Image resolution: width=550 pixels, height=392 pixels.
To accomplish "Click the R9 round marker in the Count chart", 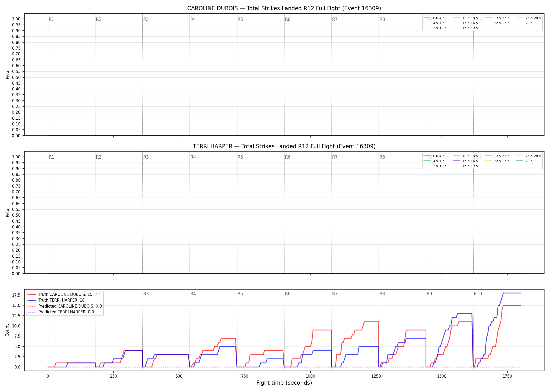I will pos(429,294).
